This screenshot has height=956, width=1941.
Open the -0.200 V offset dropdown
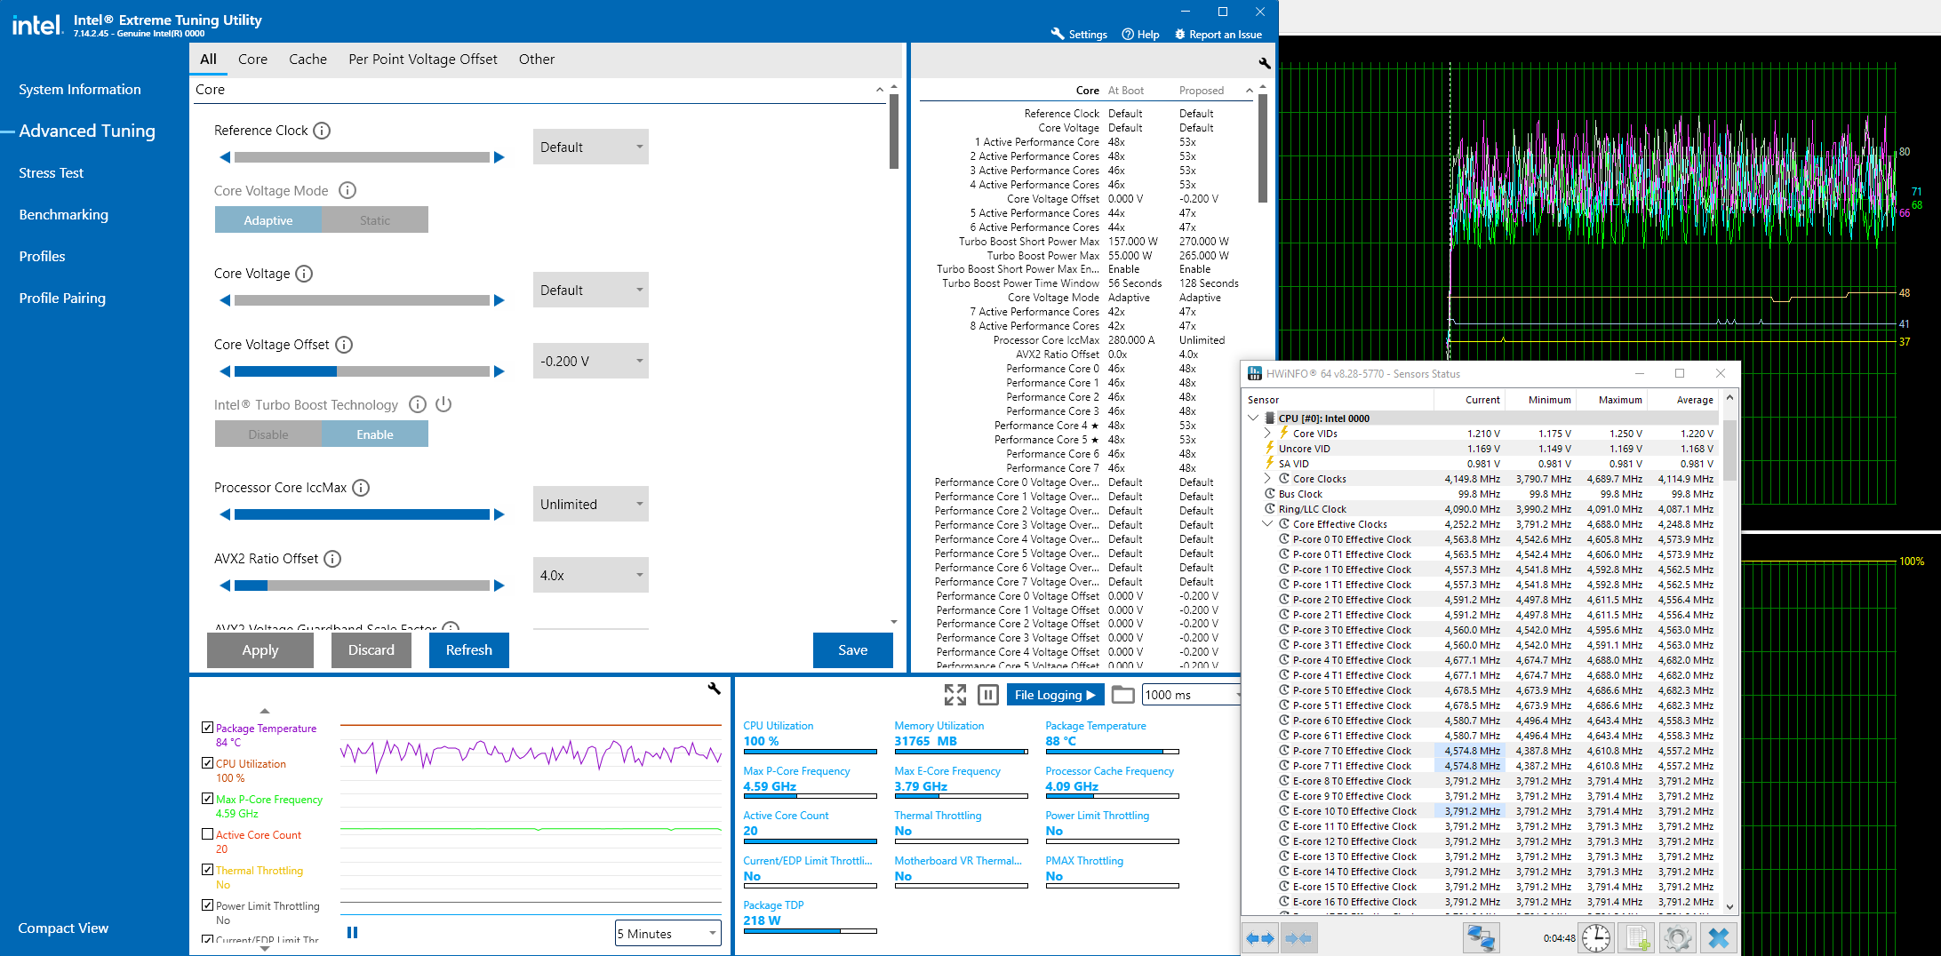pyautogui.click(x=591, y=362)
